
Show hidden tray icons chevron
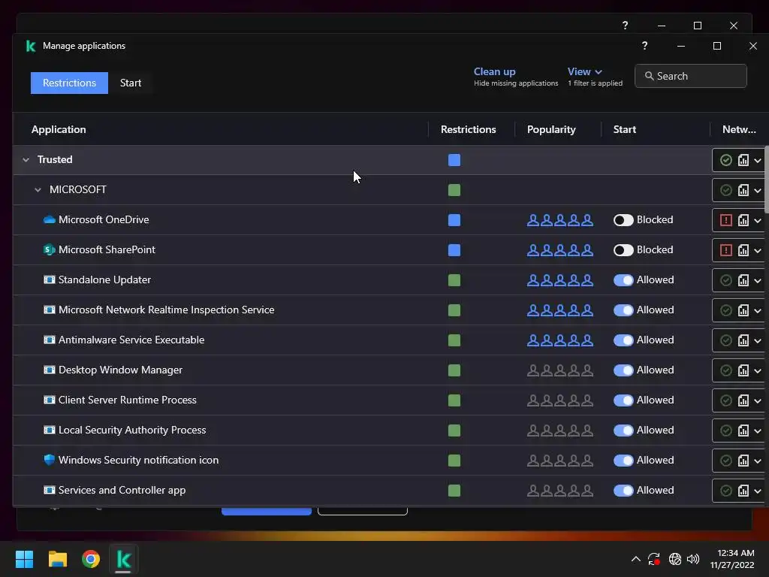pos(635,559)
